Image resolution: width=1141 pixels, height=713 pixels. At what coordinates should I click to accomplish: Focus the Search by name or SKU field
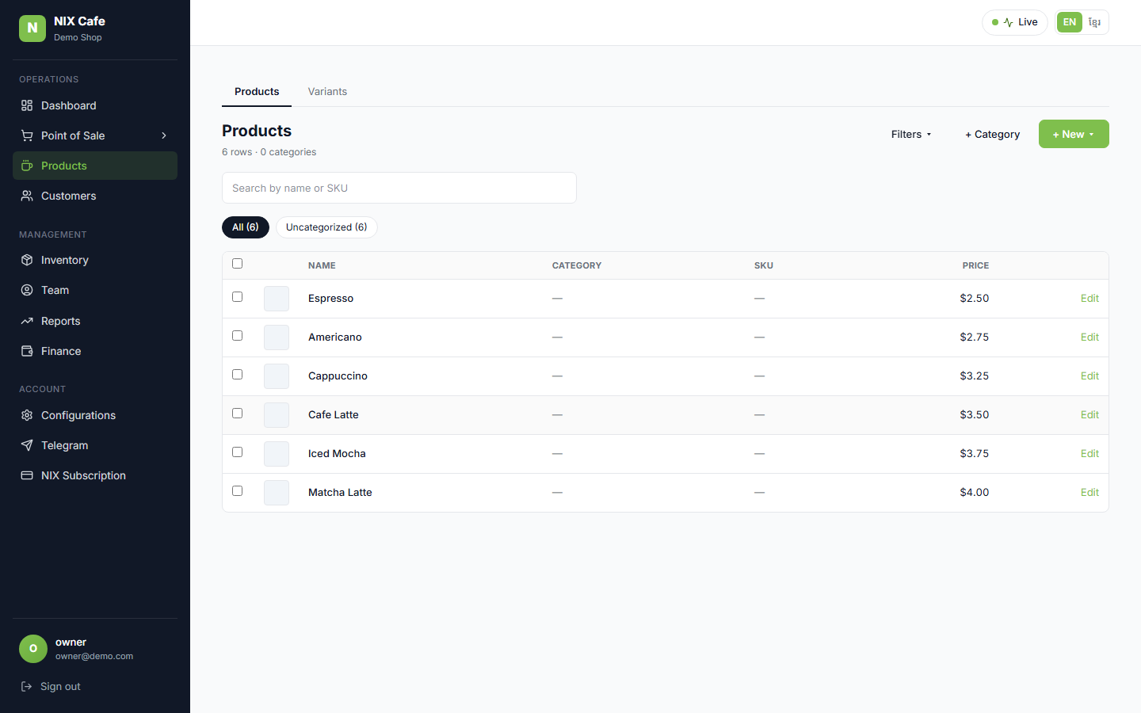point(399,188)
